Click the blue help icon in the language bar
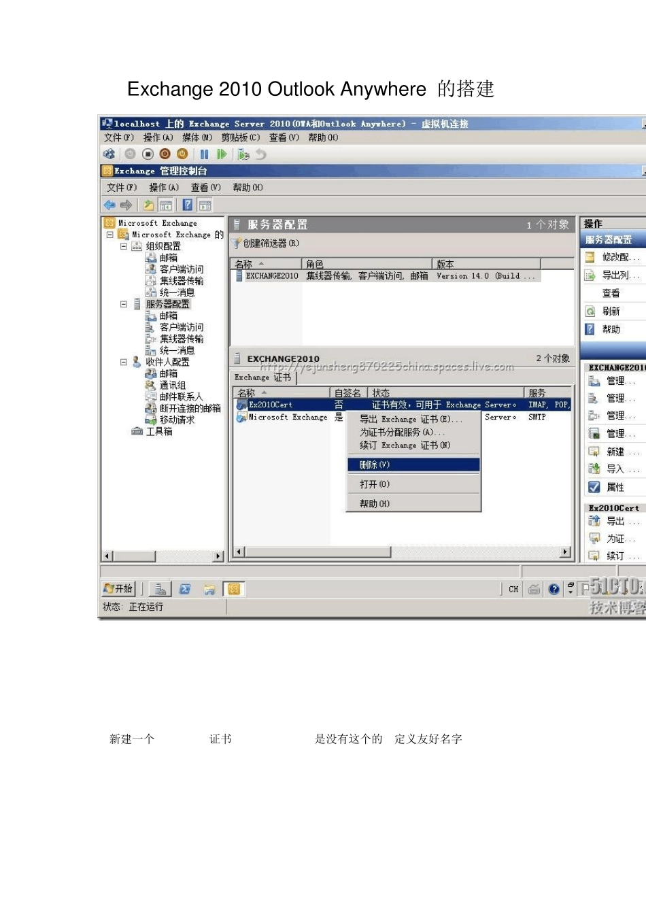The height and width of the screenshot is (914, 646). 554,590
